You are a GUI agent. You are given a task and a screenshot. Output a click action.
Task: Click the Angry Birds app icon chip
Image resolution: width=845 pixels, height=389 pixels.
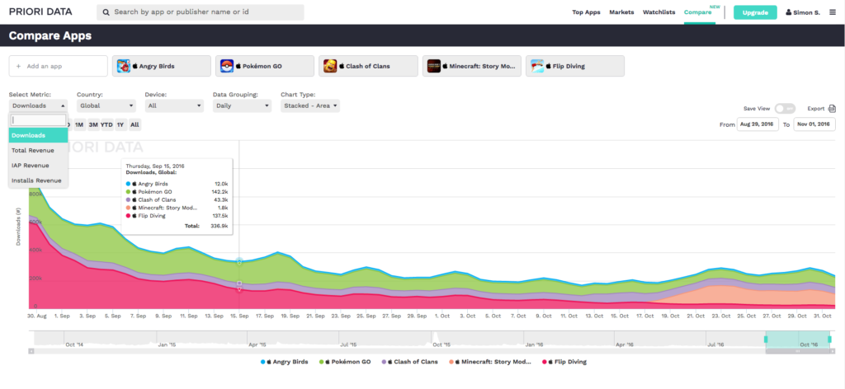coord(124,66)
